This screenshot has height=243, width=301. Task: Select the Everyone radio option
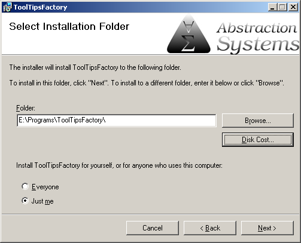pyautogui.click(x=25, y=186)
